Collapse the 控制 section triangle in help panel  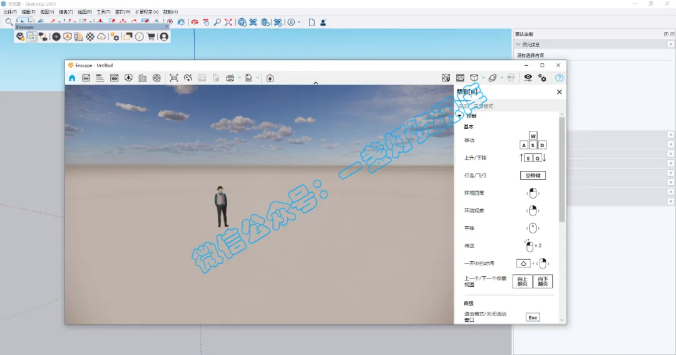459,116
